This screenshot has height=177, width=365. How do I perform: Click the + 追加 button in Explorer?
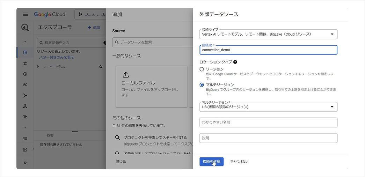click(94, 28)
